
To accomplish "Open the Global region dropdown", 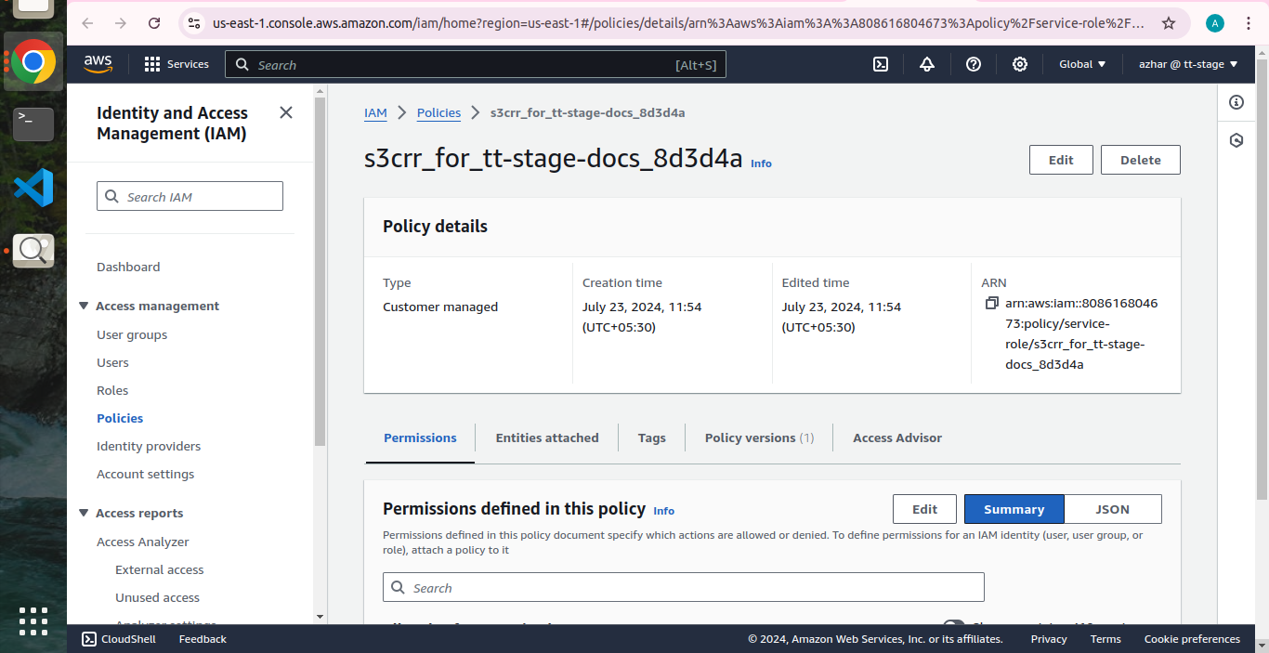I will click(x=1082, y=64).
